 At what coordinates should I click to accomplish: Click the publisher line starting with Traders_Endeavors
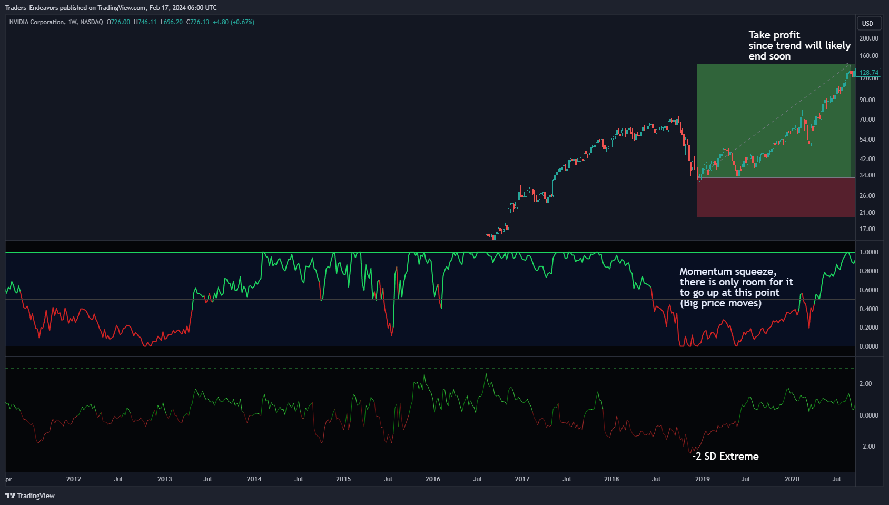coord(111,7)
